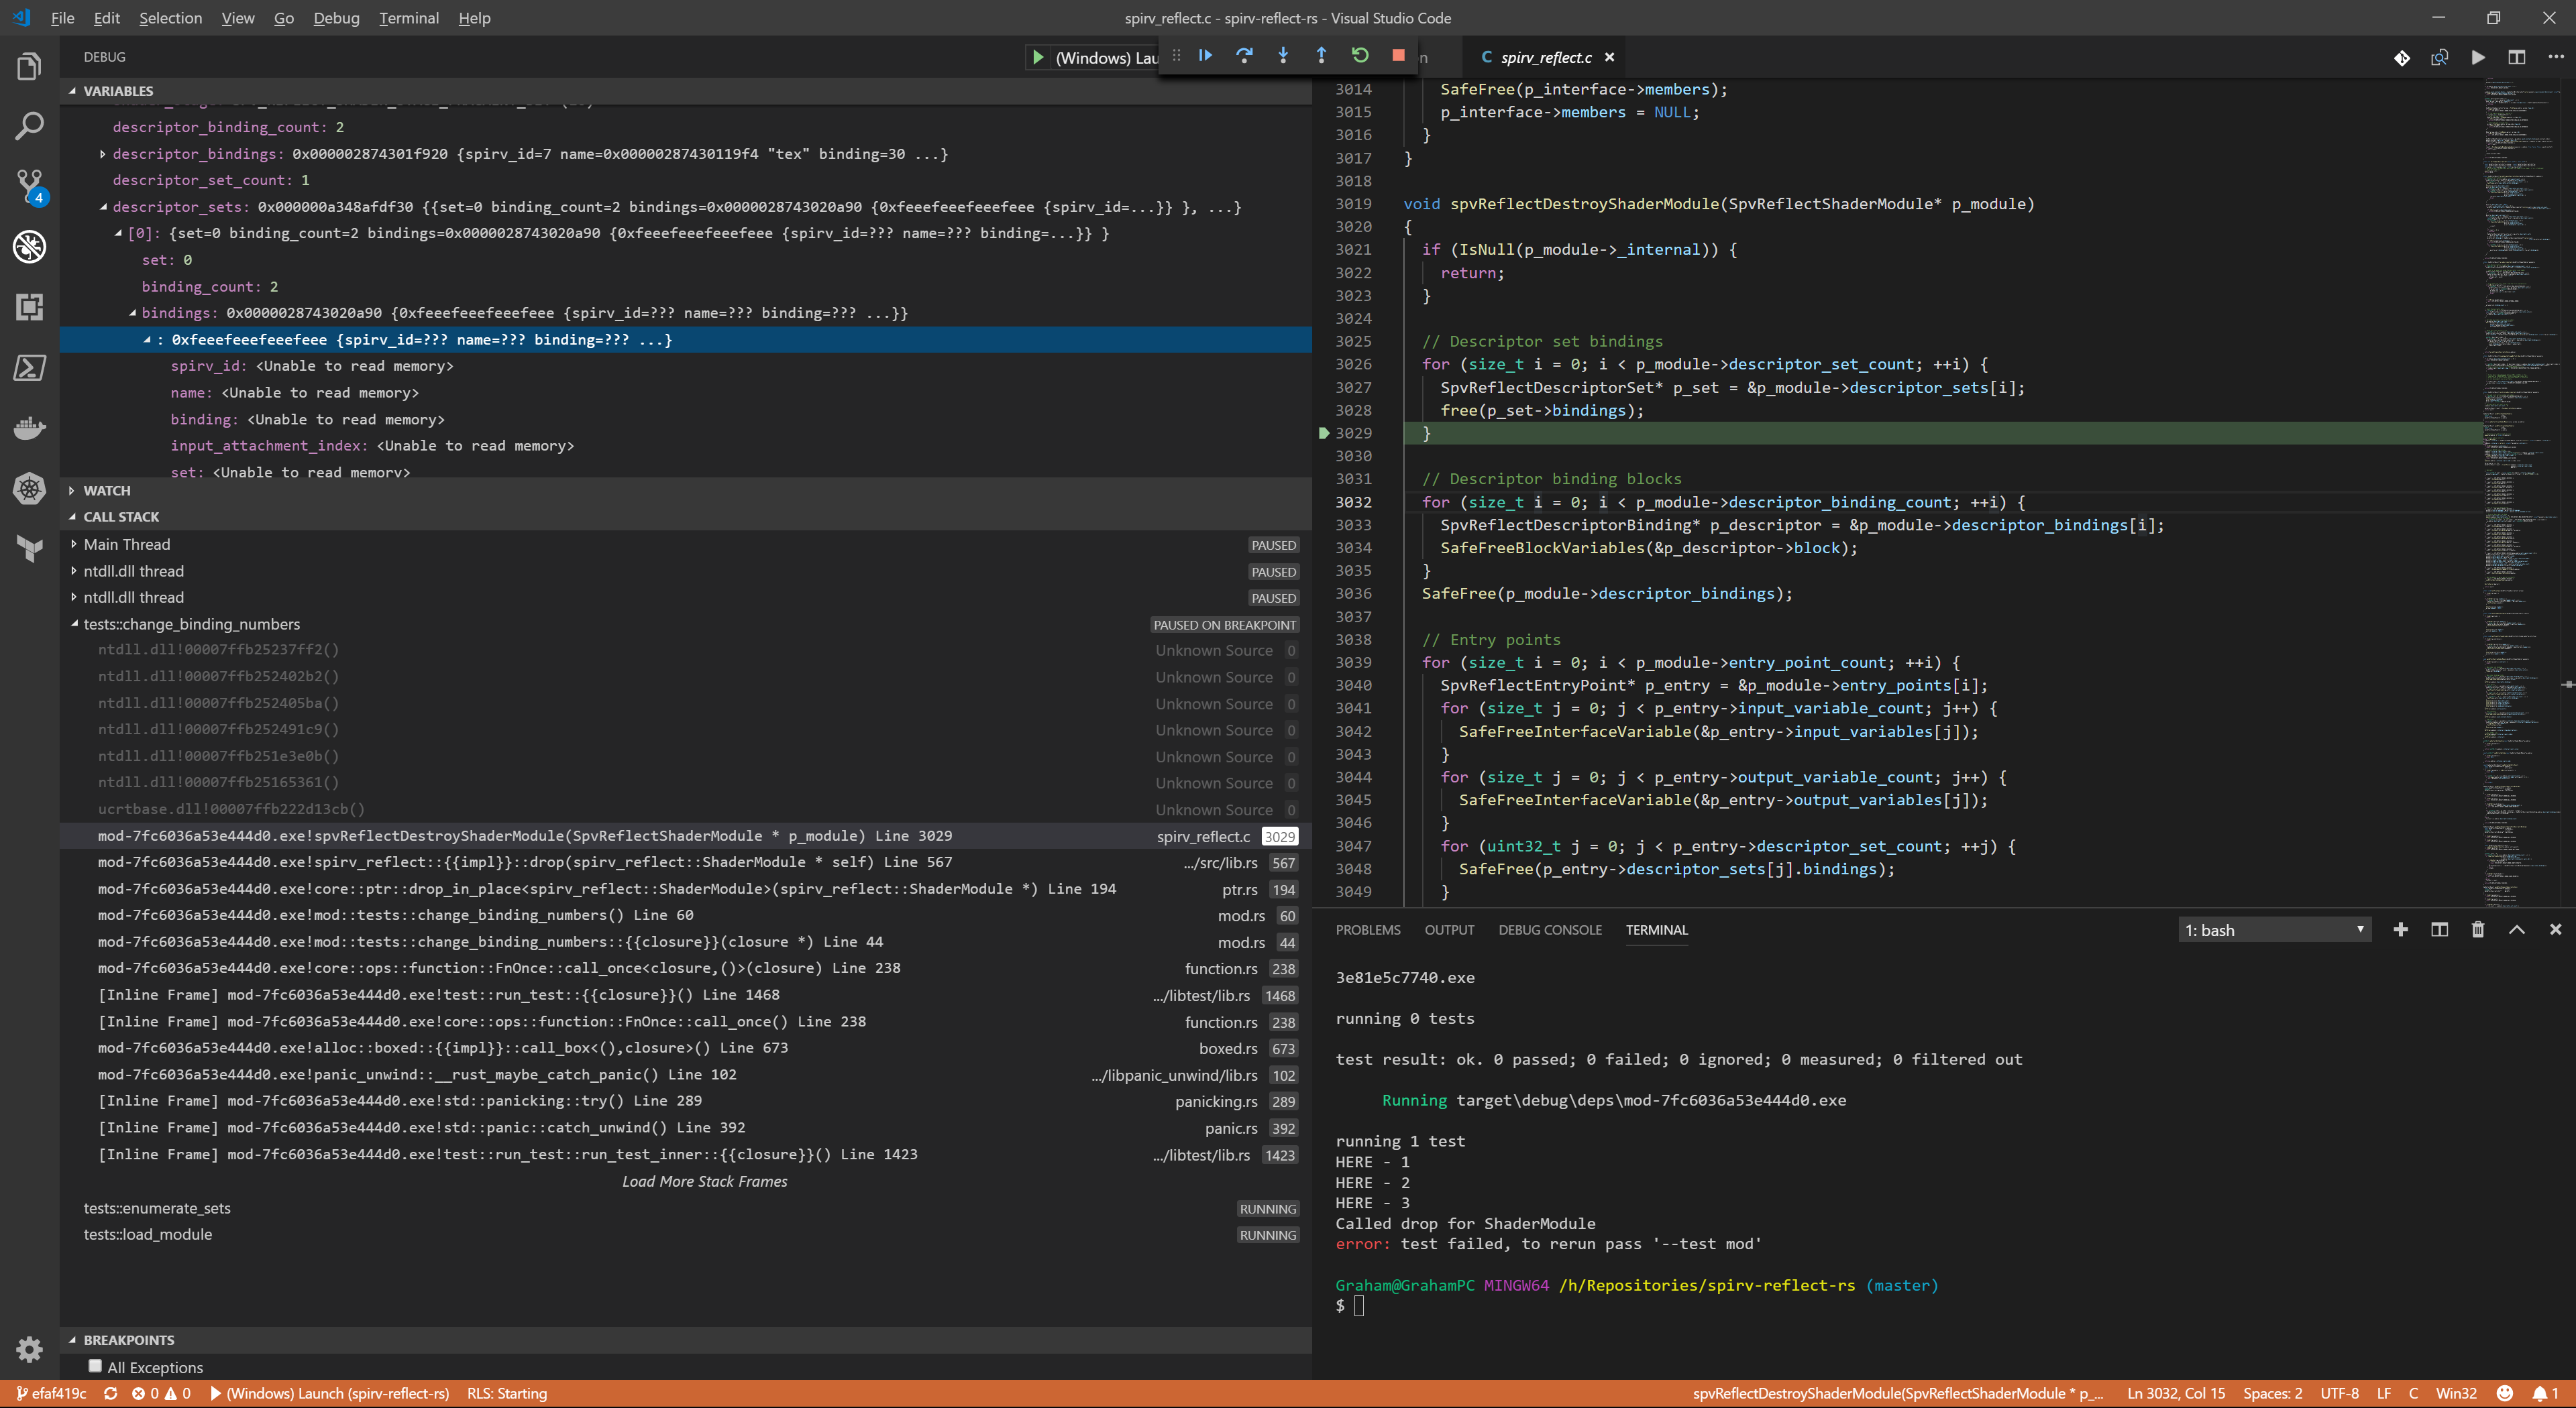
Task: Click the editor minimap
Action: (x=2521, y=493)
